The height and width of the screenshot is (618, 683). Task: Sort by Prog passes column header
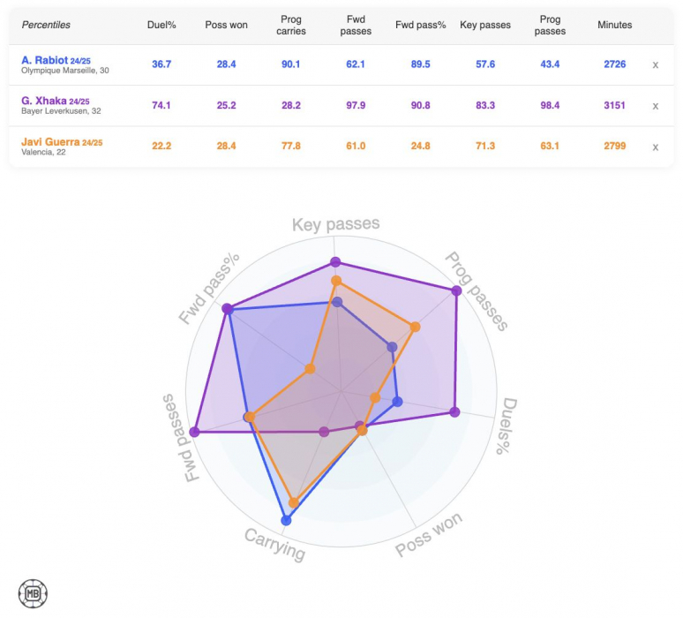pos(550,25)
